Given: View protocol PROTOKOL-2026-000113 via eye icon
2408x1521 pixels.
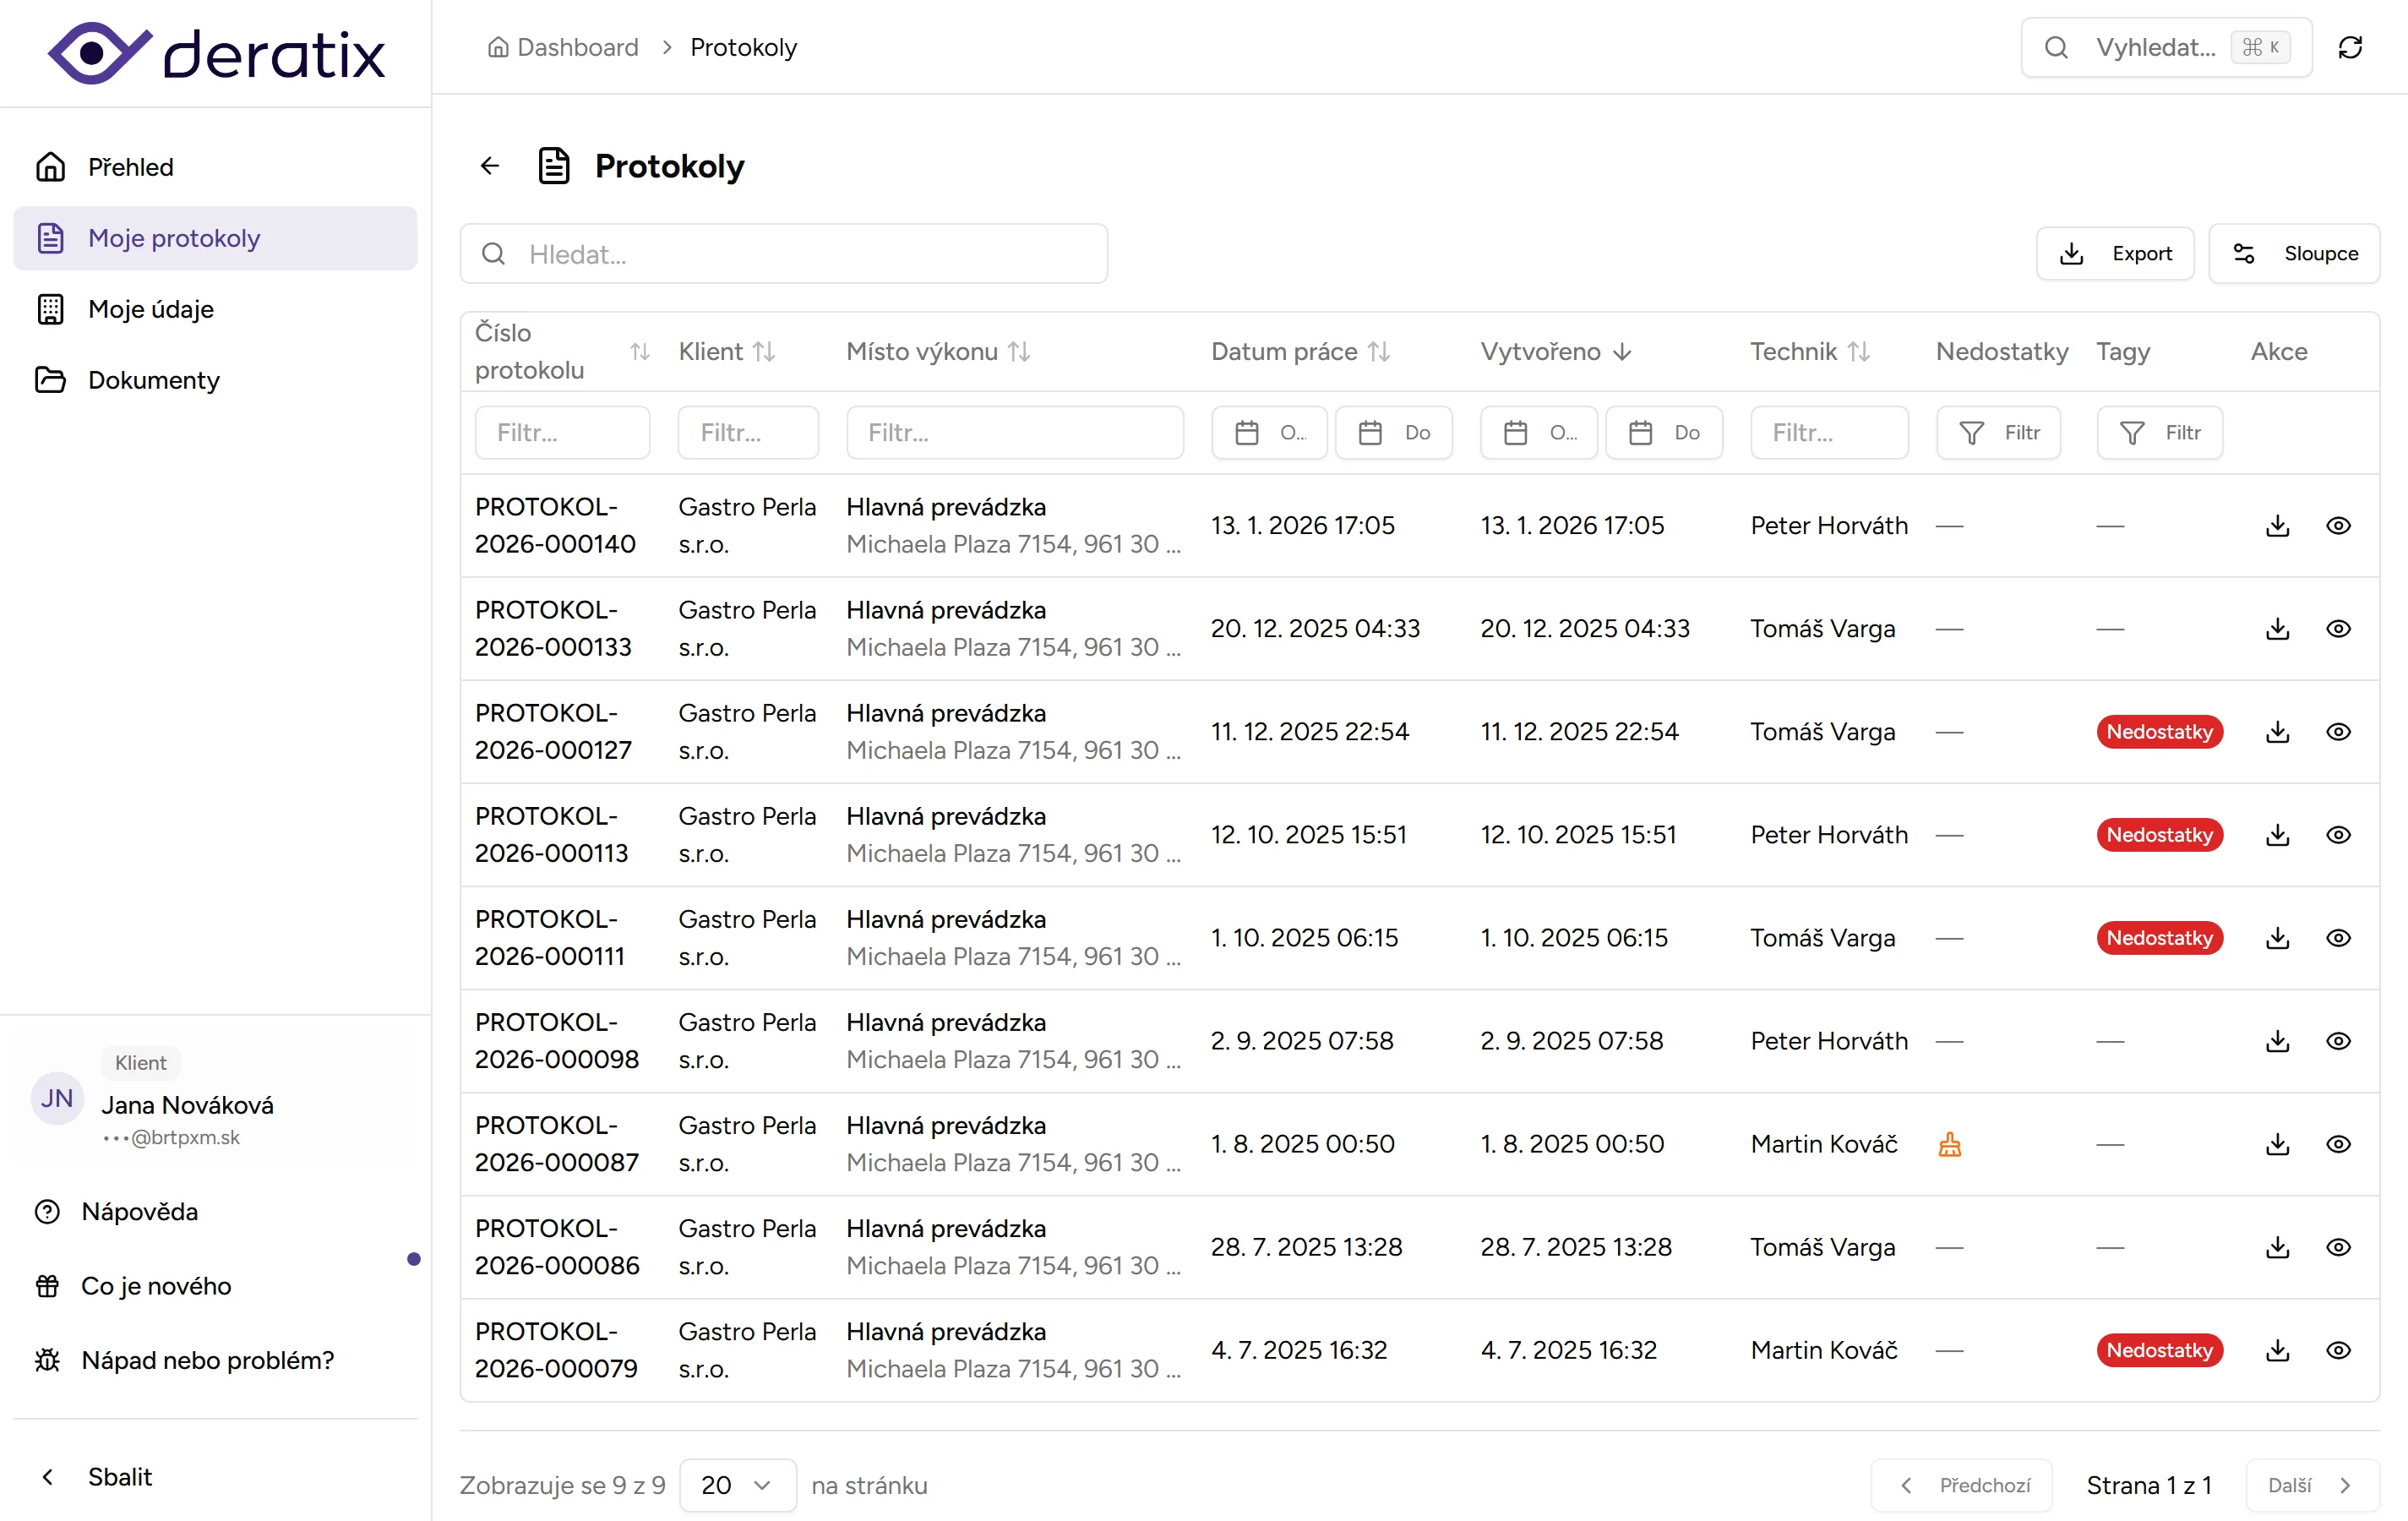Looking at the screenshot, I should point(2338,835).
